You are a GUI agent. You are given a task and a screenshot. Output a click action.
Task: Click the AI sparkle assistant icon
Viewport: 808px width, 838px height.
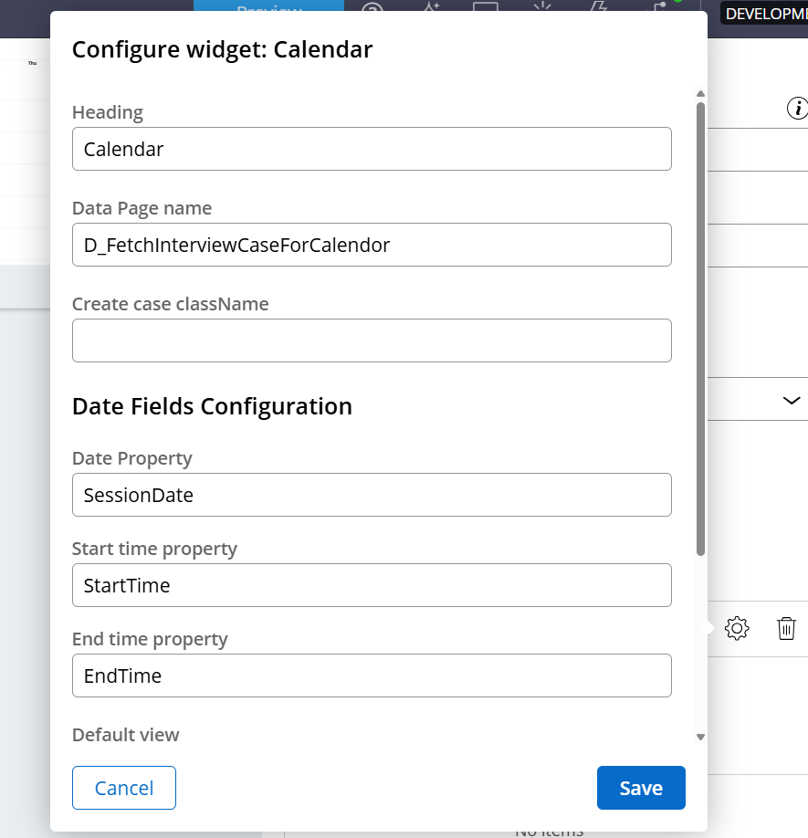[x=430, y=7]
